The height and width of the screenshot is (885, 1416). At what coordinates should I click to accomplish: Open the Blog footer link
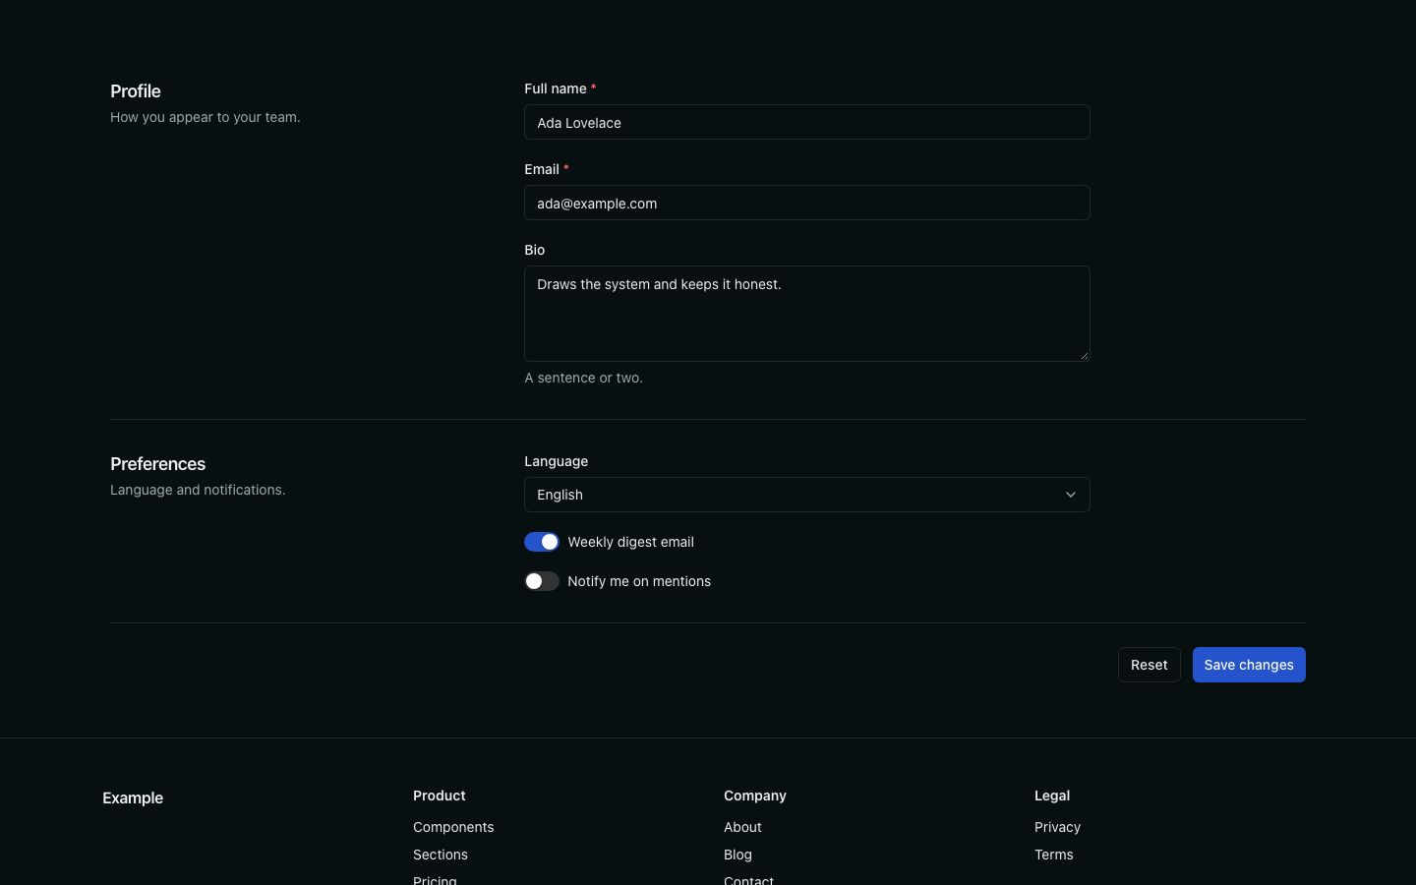tap(737, 855)
